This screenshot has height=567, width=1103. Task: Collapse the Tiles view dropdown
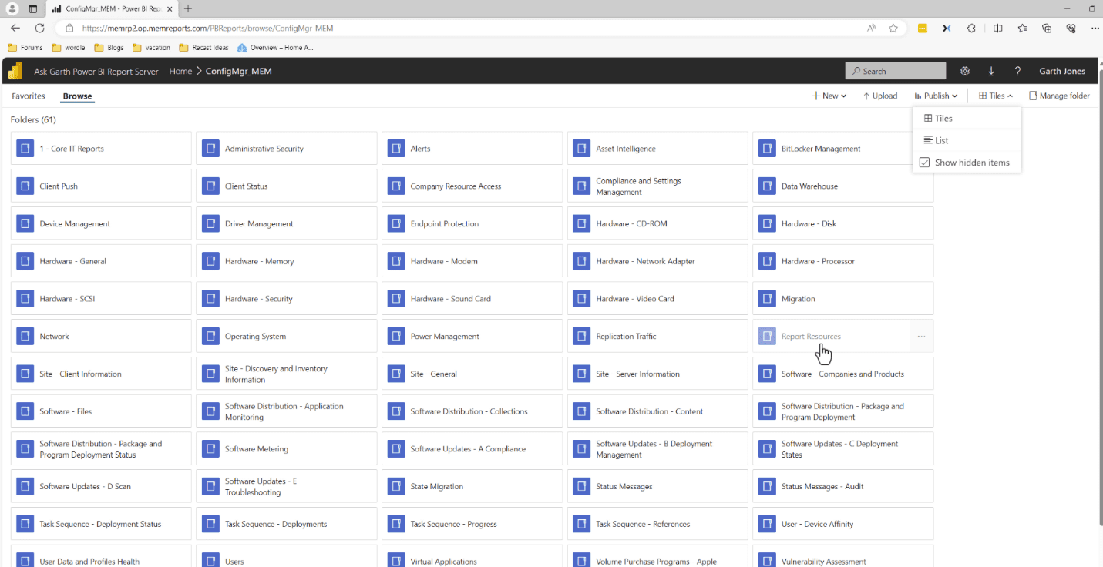[996, 96]
